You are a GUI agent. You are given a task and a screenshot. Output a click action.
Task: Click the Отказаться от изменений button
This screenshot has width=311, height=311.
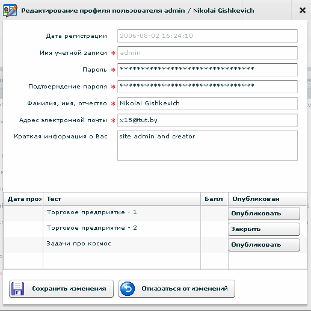coord(177,289)
